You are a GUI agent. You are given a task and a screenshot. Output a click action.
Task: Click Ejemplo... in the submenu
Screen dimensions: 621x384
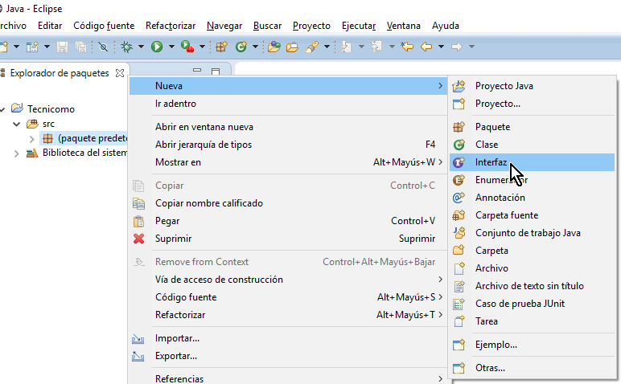coord(532,345)
